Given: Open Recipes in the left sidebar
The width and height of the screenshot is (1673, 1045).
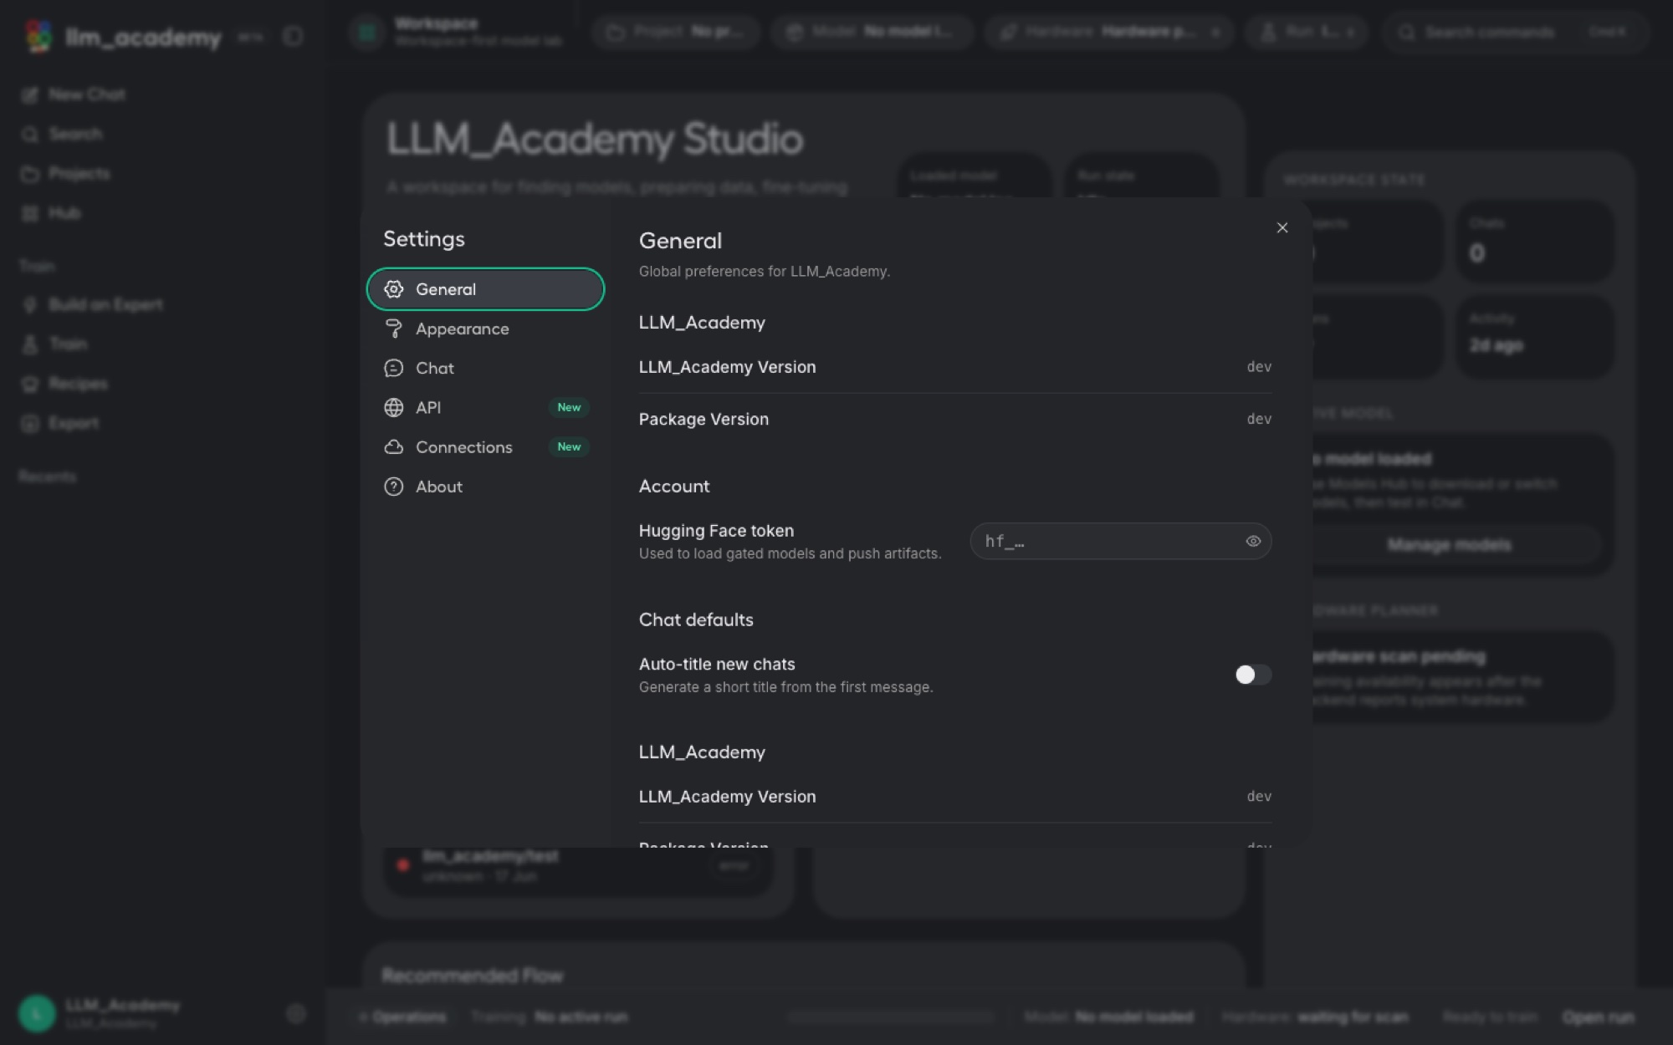Looking at the screenshot, I should (65, 384).
